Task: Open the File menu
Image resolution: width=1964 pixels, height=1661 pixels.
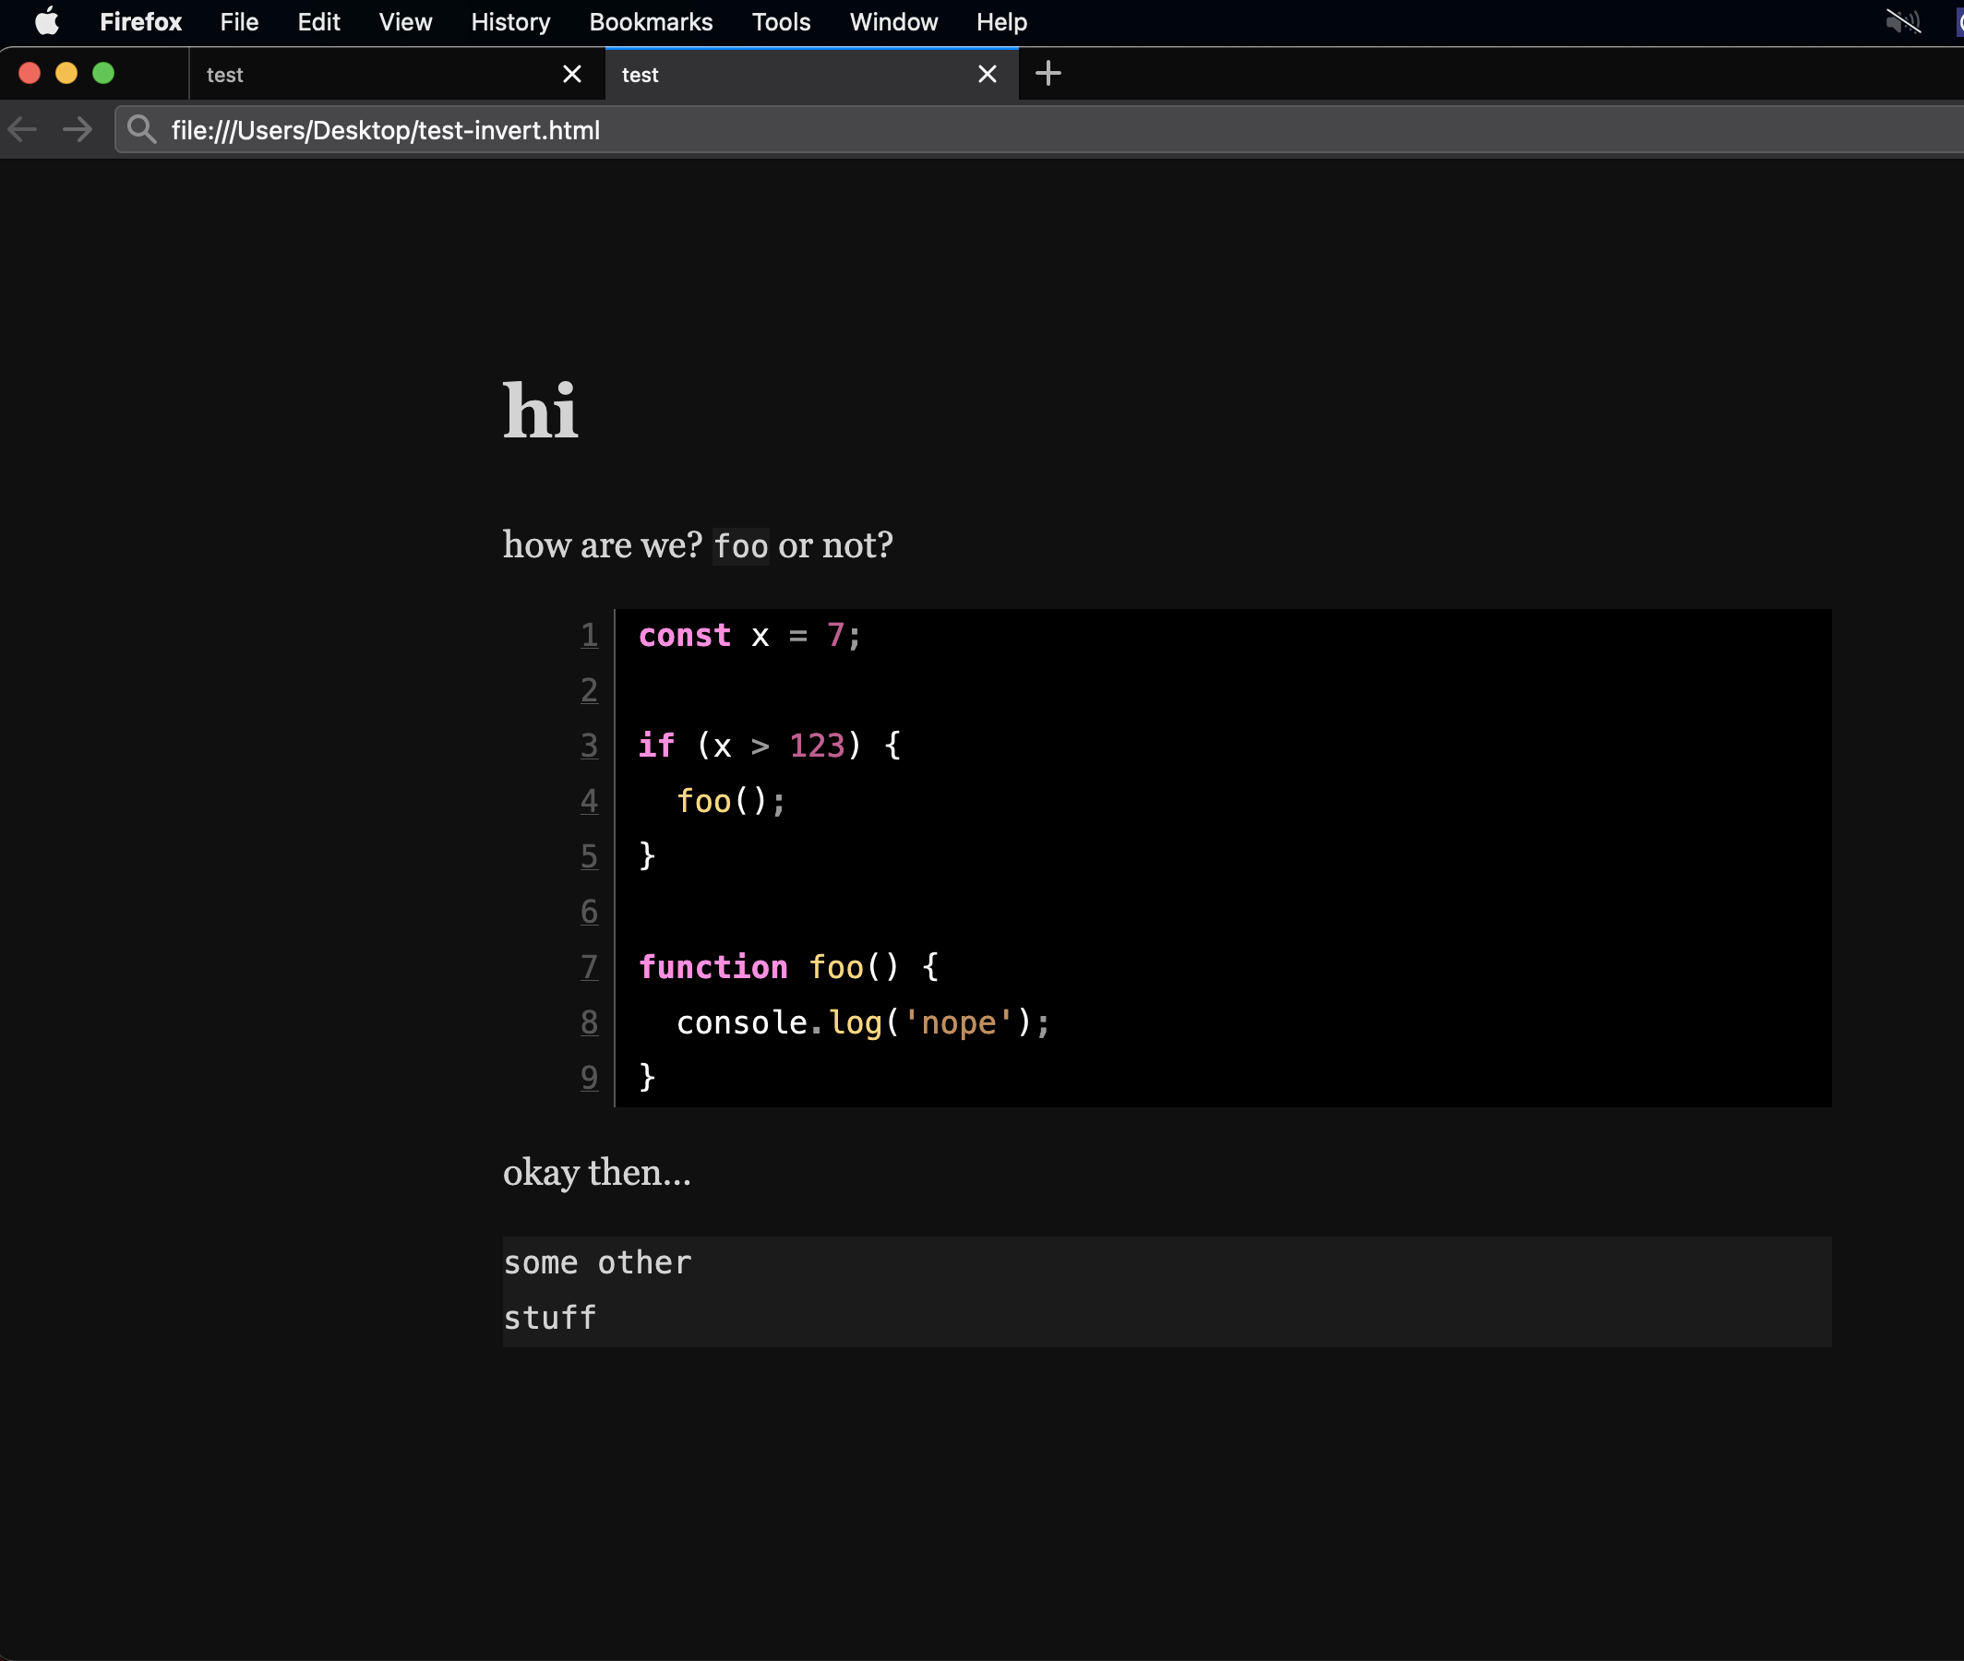Action: tap(239, 21)
